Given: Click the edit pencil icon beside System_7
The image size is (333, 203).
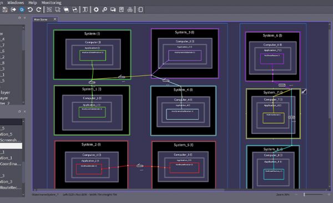Looking at the screenshot, I should click(304, 92).
